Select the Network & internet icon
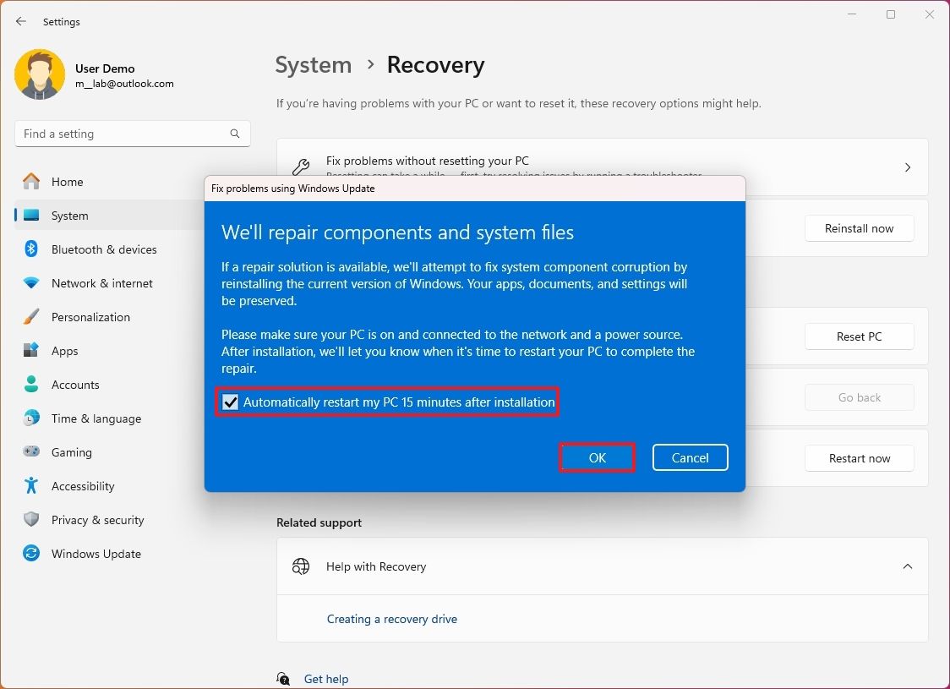950x689 pixels. point(31,283)
